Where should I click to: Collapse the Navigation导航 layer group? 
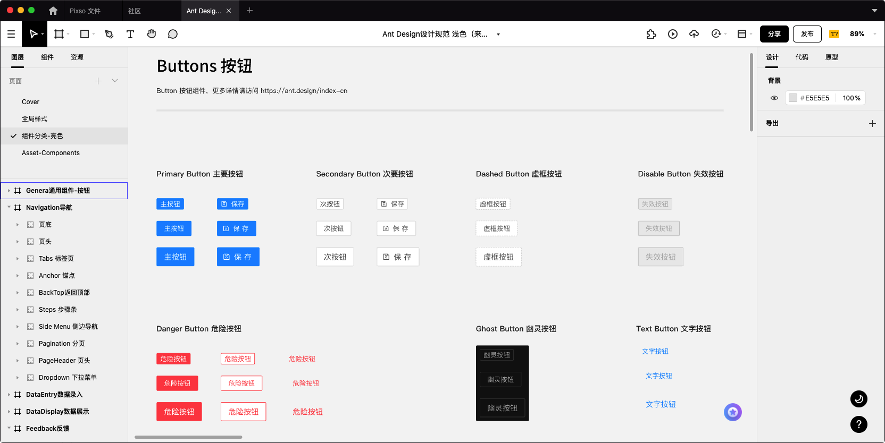click(x=9, y=208)
